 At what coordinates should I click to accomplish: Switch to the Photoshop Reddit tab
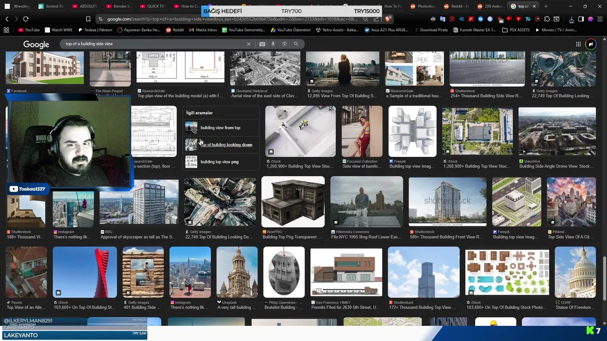[423, 6]
